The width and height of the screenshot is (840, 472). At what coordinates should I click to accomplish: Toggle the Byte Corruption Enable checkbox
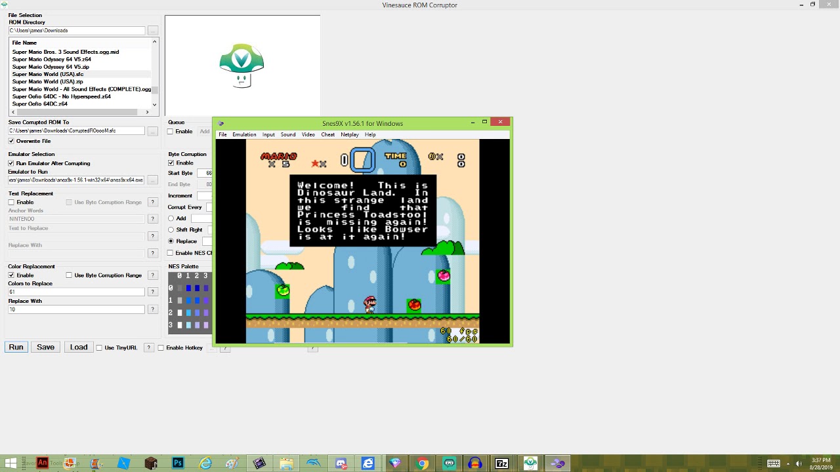171,163
